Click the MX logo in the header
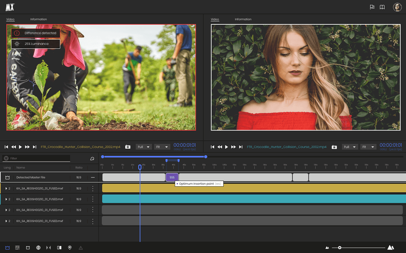Viewport: 406px width, 253px height. point(10,7)
